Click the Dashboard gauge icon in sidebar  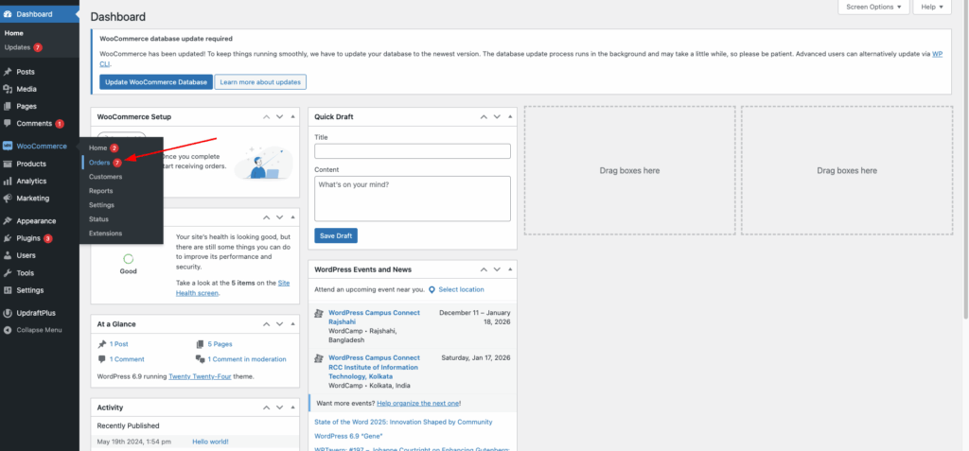(x=8, y=13)
